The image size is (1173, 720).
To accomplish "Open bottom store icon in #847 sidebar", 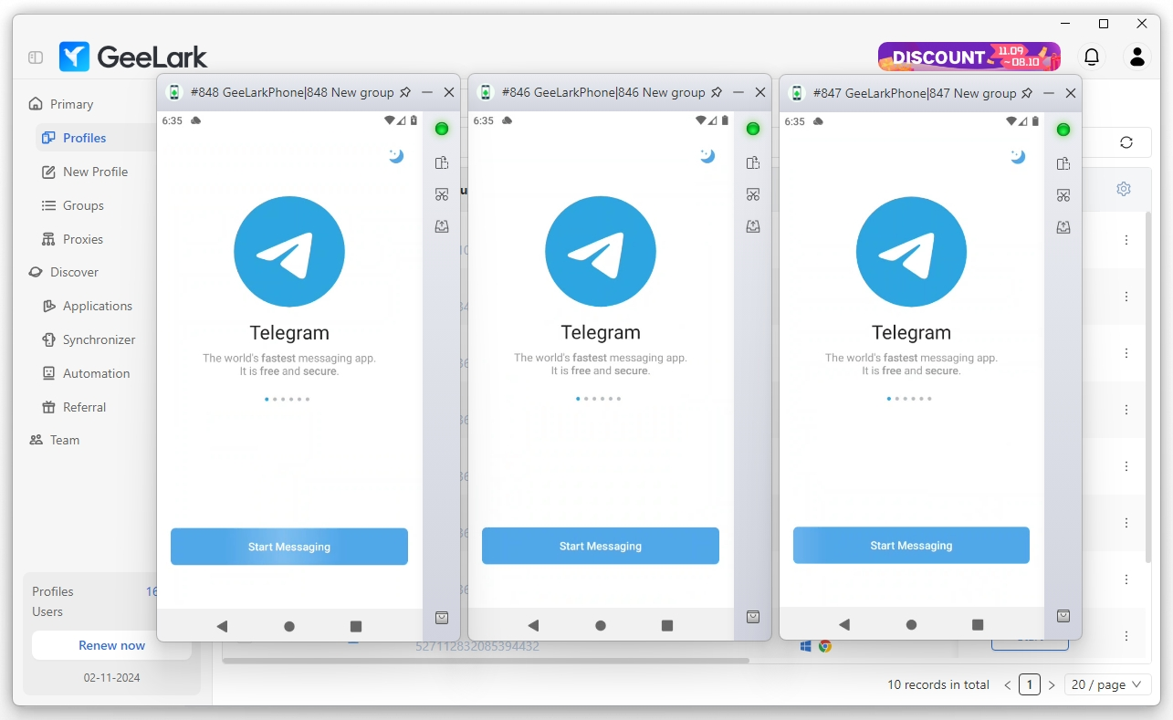I will coord(1063,616).
